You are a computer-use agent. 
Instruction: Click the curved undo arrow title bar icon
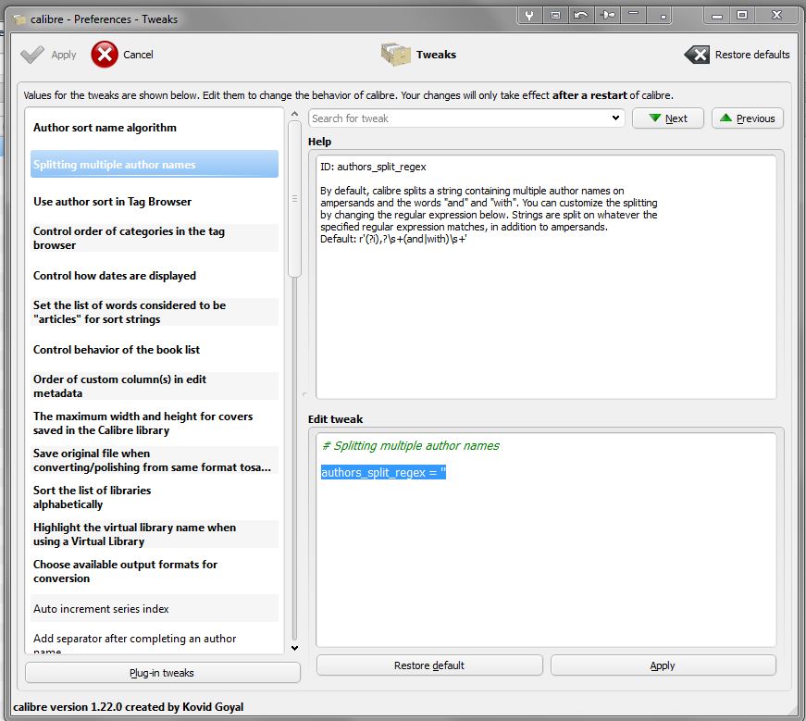tap(581, 16)
